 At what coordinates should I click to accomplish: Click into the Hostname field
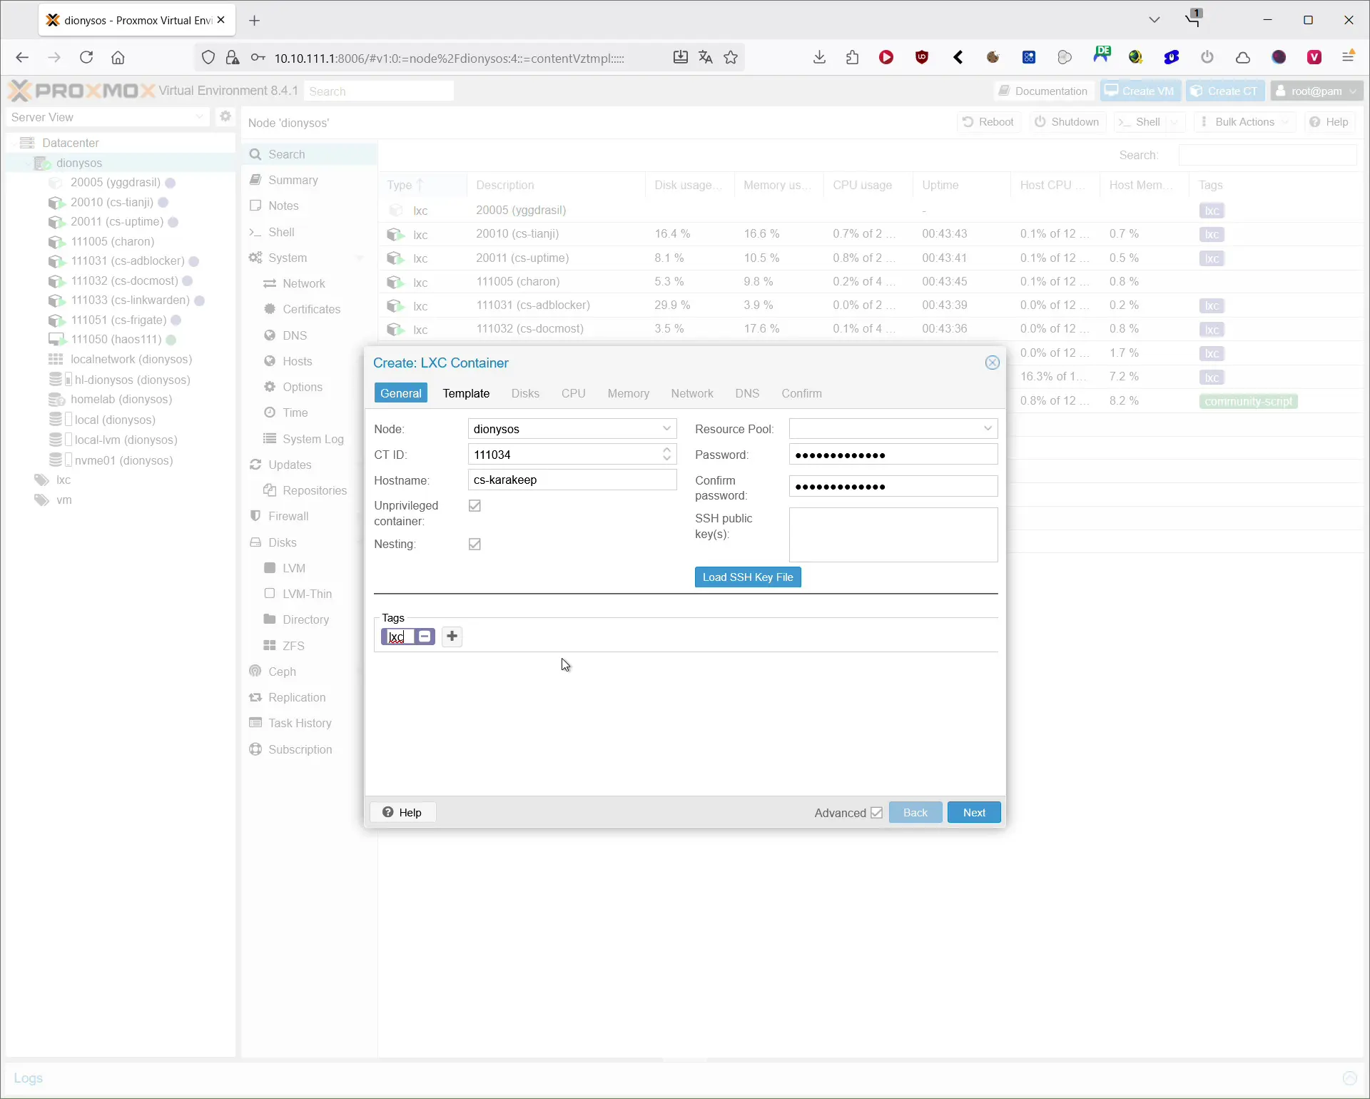[x=572, y=480]
